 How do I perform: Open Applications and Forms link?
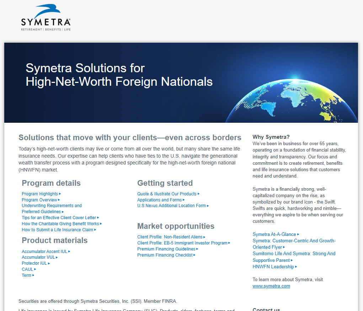(x=160, y=200)
